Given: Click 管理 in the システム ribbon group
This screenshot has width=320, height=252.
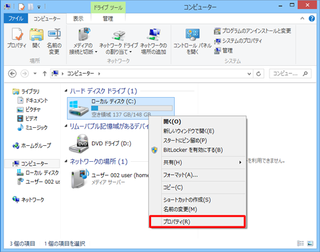Looking at the screenshot, I should pos(223,51).
